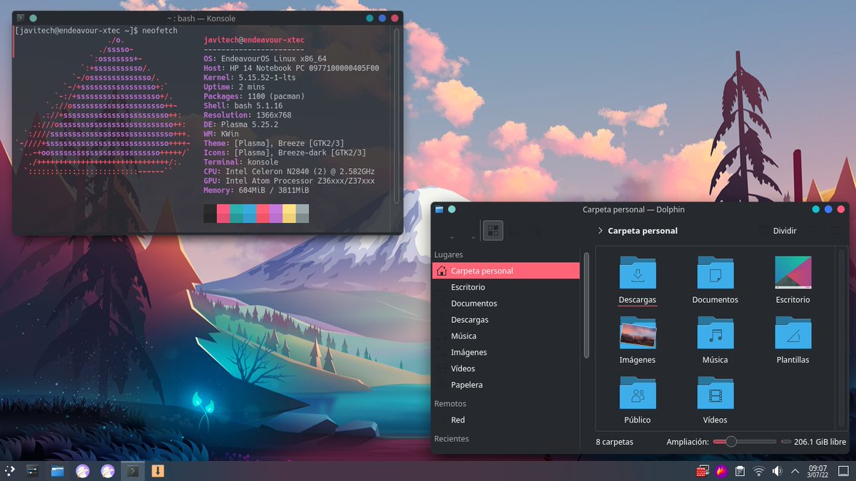Select the Escritorio folder thumbnail in the file view
The image size is (856, 481).
pyautogui.click(x=793, y=272)
